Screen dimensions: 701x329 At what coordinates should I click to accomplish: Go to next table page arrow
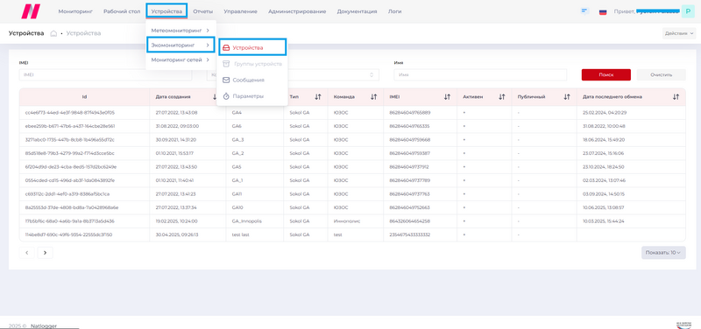click(46, 253)
